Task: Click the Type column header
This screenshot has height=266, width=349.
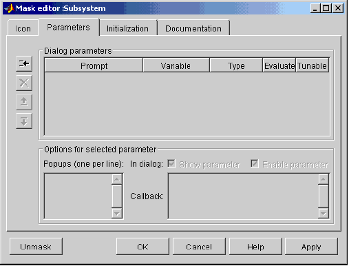Action: click(x=236, y=65)
